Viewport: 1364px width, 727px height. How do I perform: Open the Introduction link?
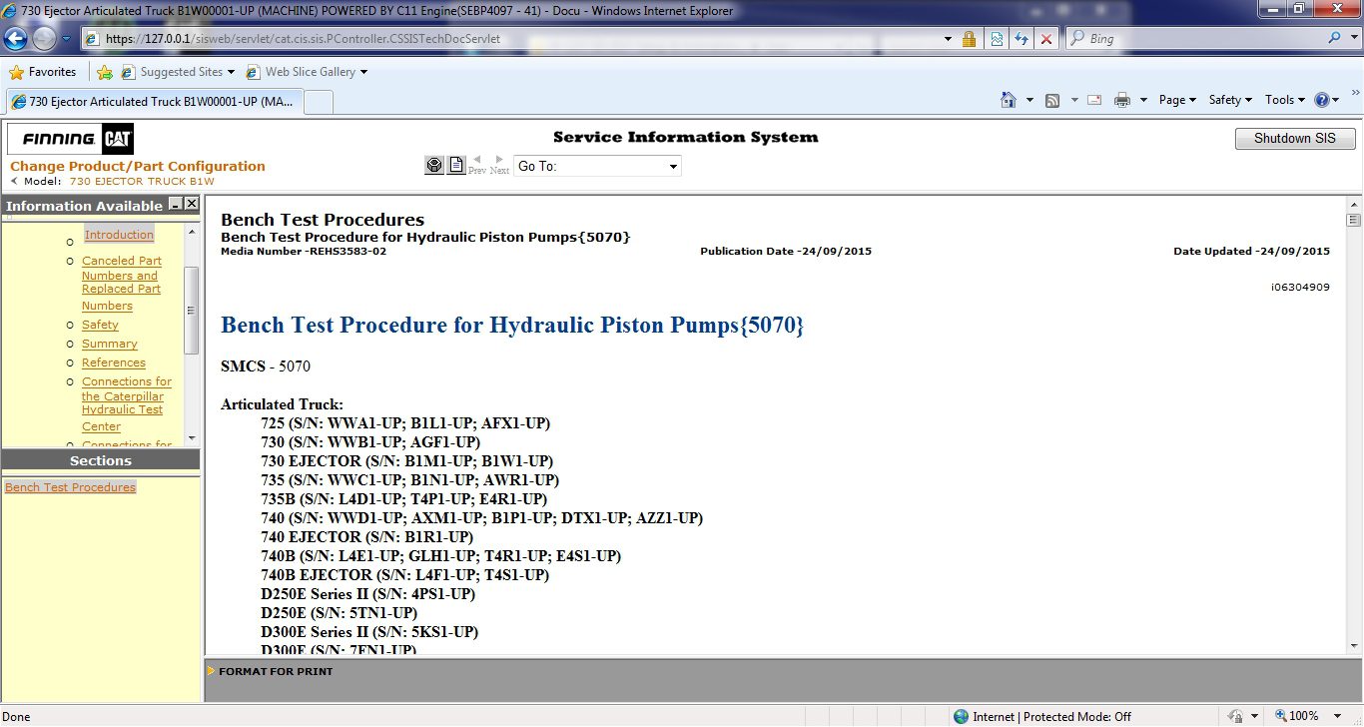click(x=119, y=235)
